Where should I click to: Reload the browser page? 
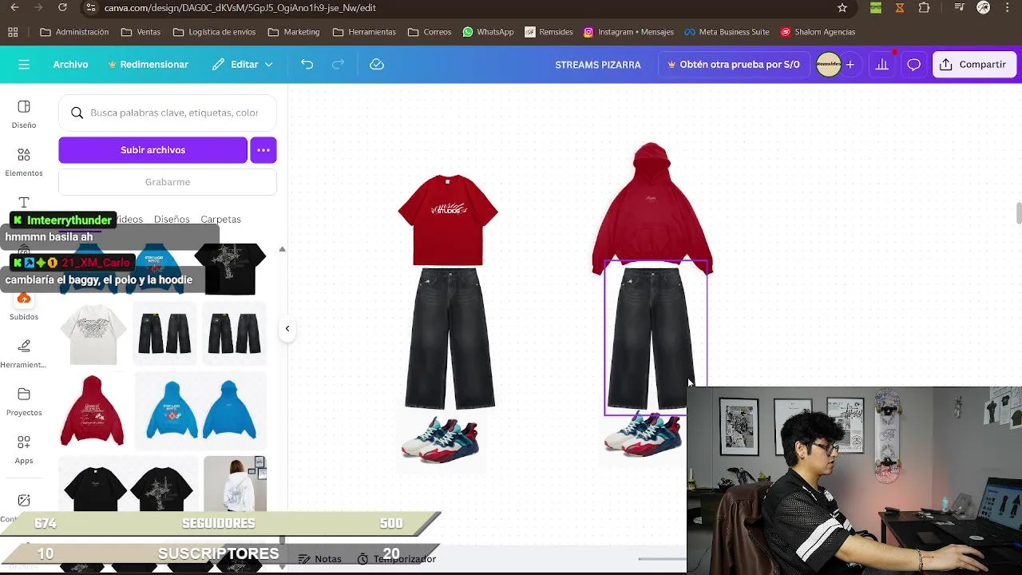(x=62, y=8)
